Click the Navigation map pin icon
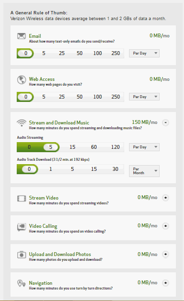 (x=22, y=283)
